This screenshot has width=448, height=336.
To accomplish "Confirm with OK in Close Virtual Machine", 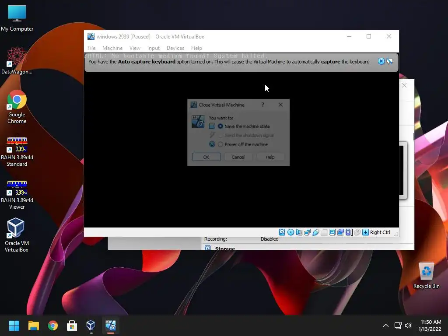I will click(206, 157).
